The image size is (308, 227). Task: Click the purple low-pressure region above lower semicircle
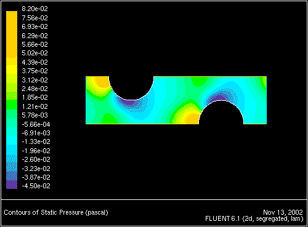tap(220, 98)
